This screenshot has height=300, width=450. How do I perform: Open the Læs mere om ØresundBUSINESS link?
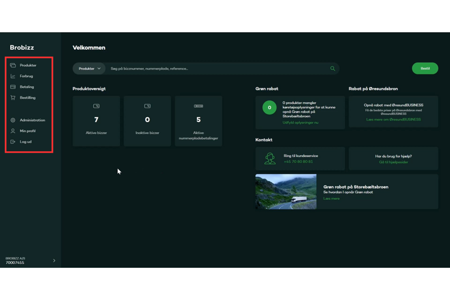coord(393,119)
